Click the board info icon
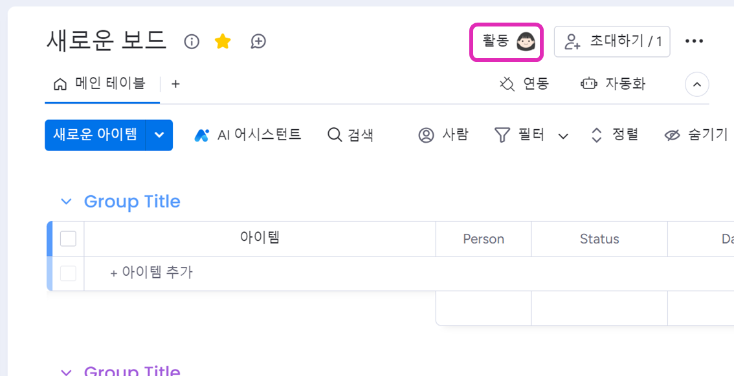The width and height of the screenshot is (734, 376). (192, 41)
